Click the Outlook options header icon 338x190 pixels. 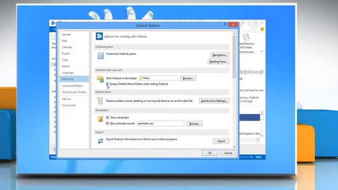(99, 36)
